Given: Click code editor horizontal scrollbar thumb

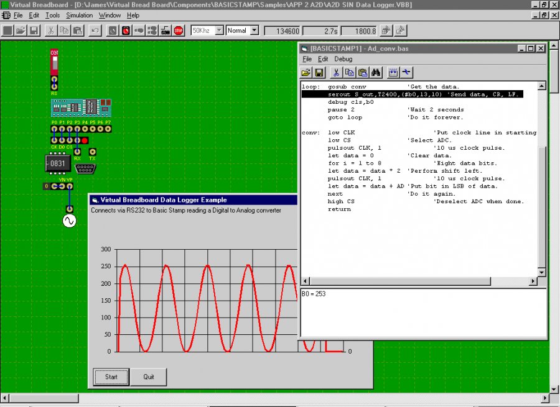Looking at the screenshot, I should click(x=400, y=281).
